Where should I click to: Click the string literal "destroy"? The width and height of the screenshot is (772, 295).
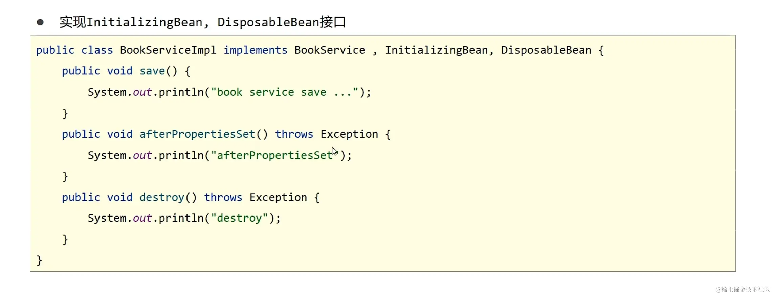239,219
